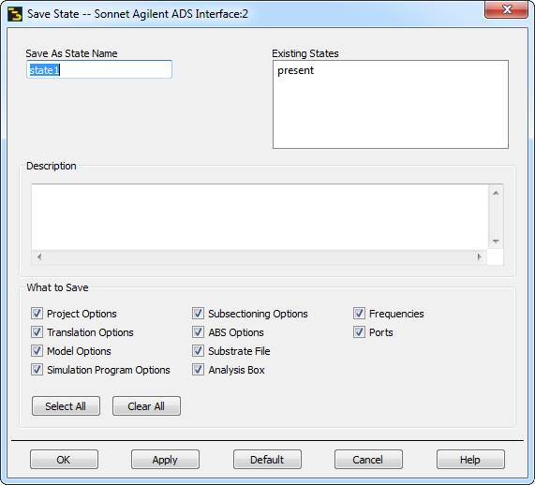535x485 pixels.
Task: Select the 'present' existing state
Action: tap(295, 70)
